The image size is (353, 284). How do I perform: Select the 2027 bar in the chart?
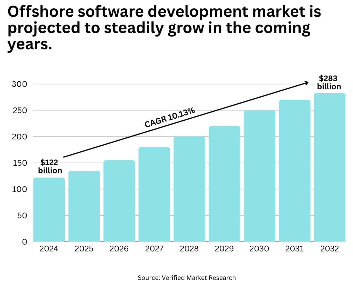[154, 194]
